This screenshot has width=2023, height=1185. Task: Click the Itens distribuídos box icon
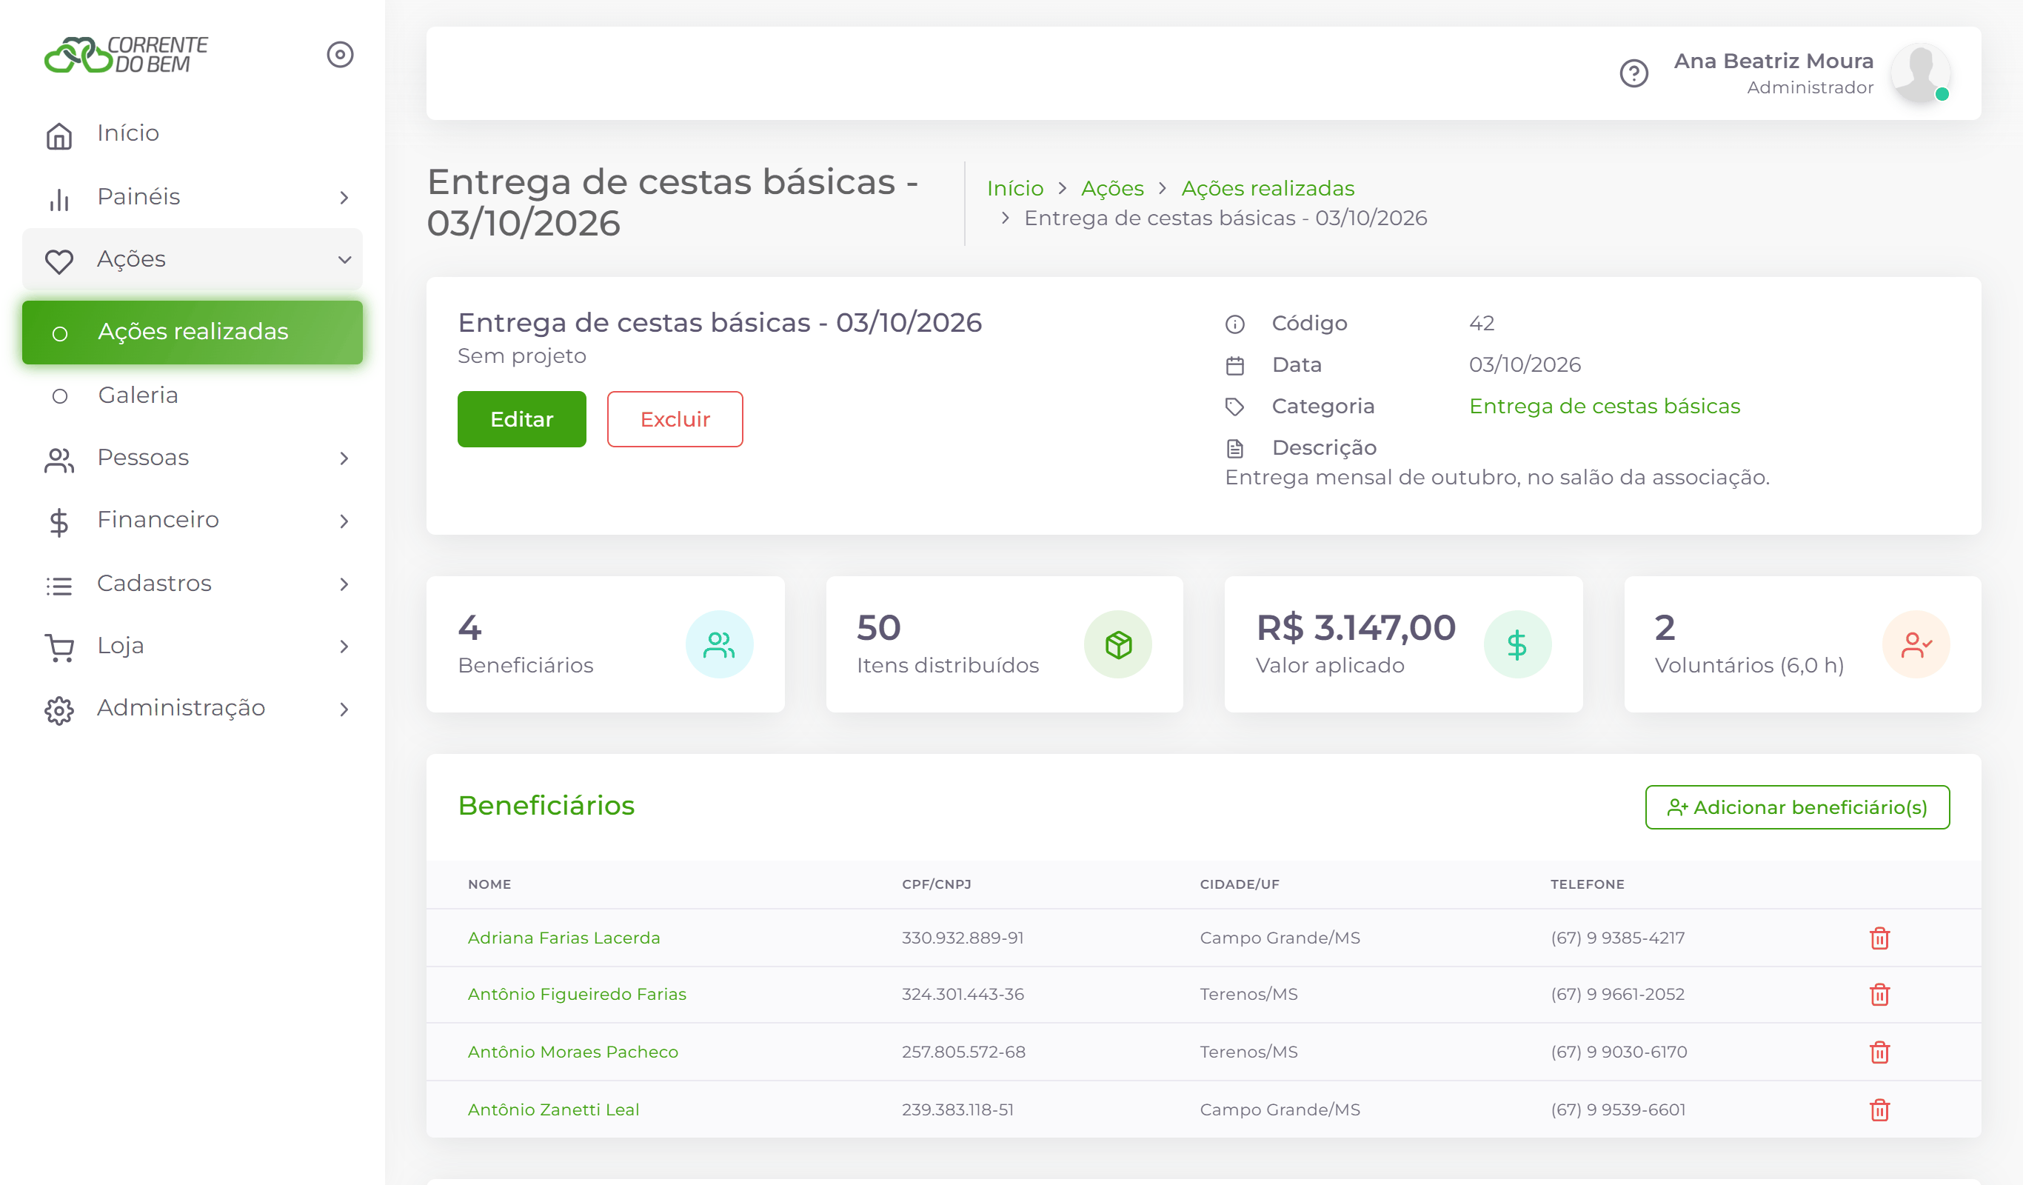[1118, 644]
